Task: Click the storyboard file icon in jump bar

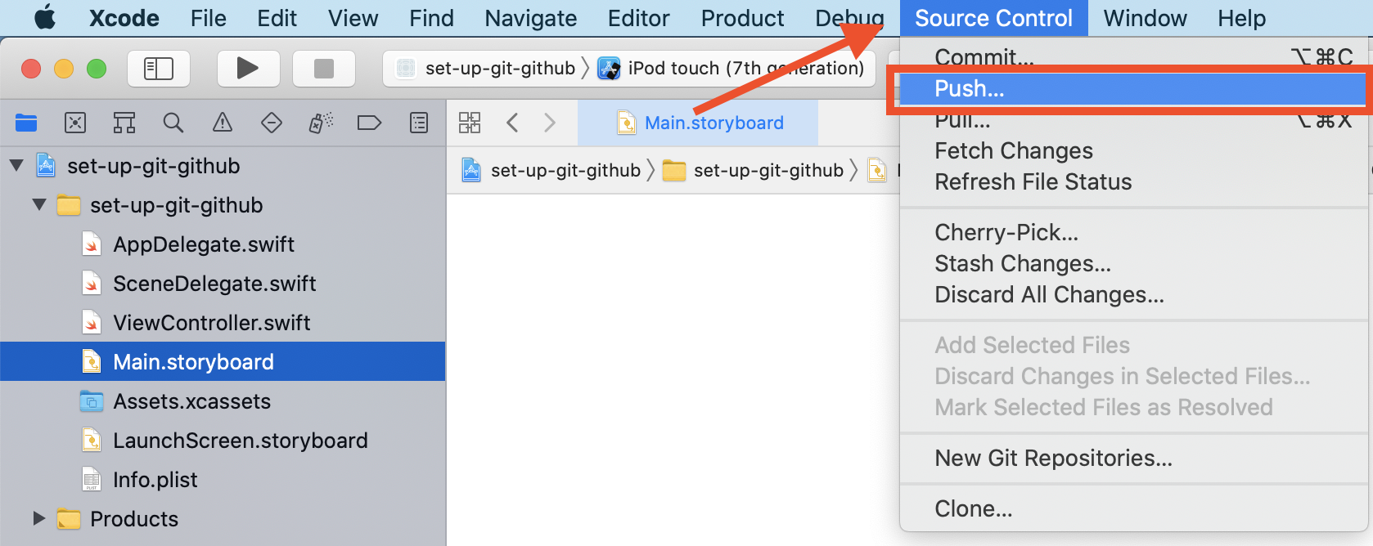Action: [x=877, y=170]
